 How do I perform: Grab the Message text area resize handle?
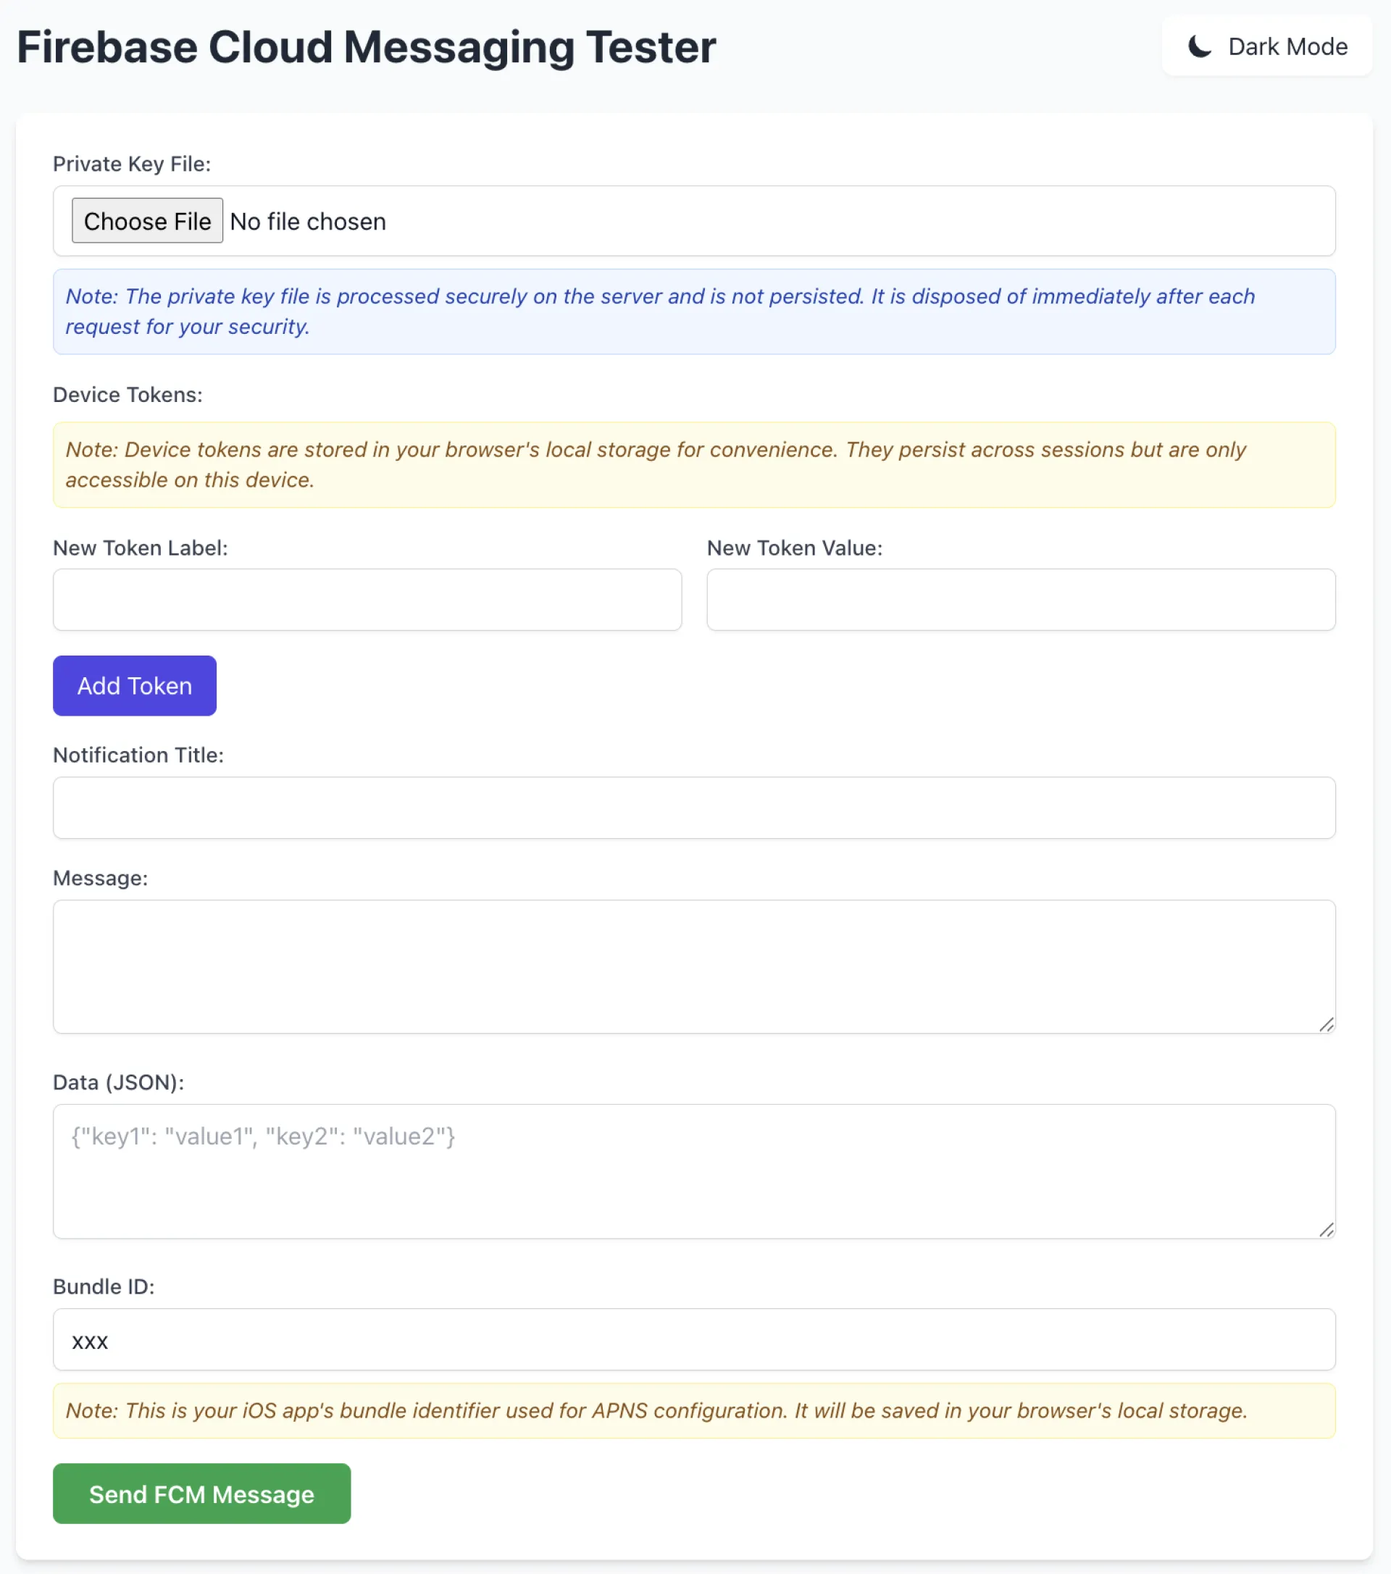pos(1326,1024)
